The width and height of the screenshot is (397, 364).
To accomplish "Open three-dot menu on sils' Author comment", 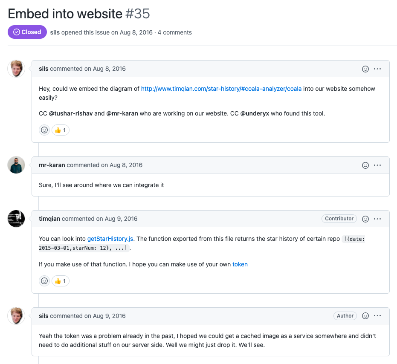I will point(377,316).
